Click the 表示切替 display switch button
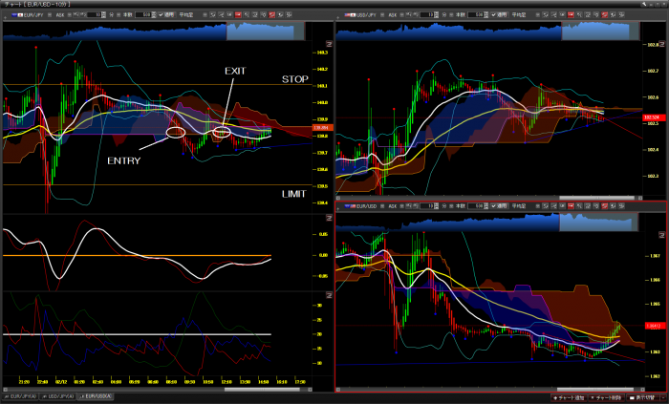 642,397
